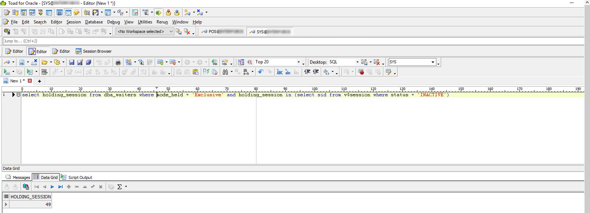Click the Save file floppy disk icon
The width and height of the screenshot is (590, 213).
[72, 62]
